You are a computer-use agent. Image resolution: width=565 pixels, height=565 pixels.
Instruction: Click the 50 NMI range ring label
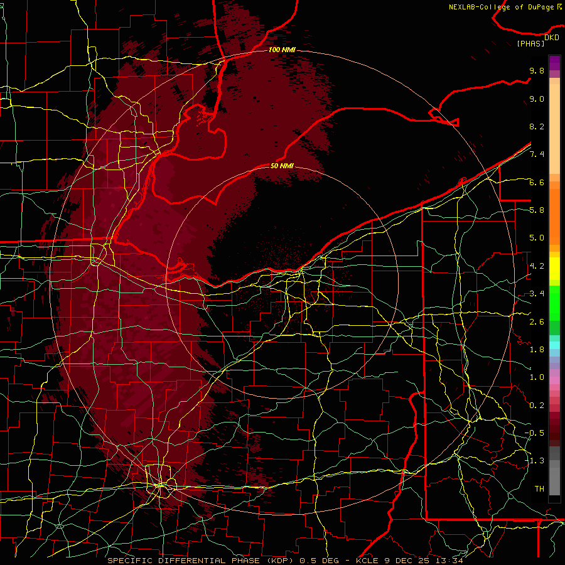[x=282, y=166]
